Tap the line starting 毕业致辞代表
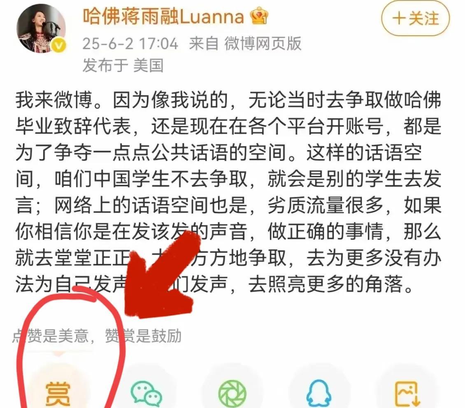This screenshot has height=408, width=465. 228,127
